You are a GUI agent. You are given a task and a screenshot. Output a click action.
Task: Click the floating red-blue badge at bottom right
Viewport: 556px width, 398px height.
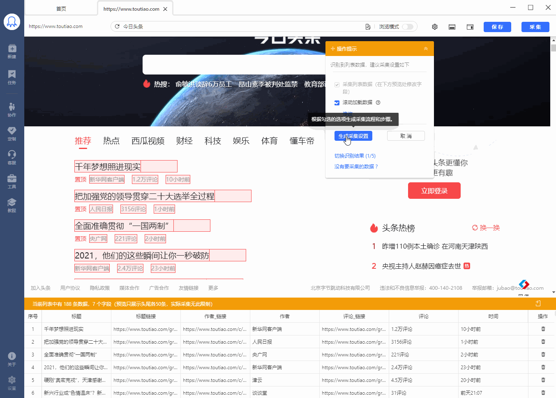click(x=524, y=284)
